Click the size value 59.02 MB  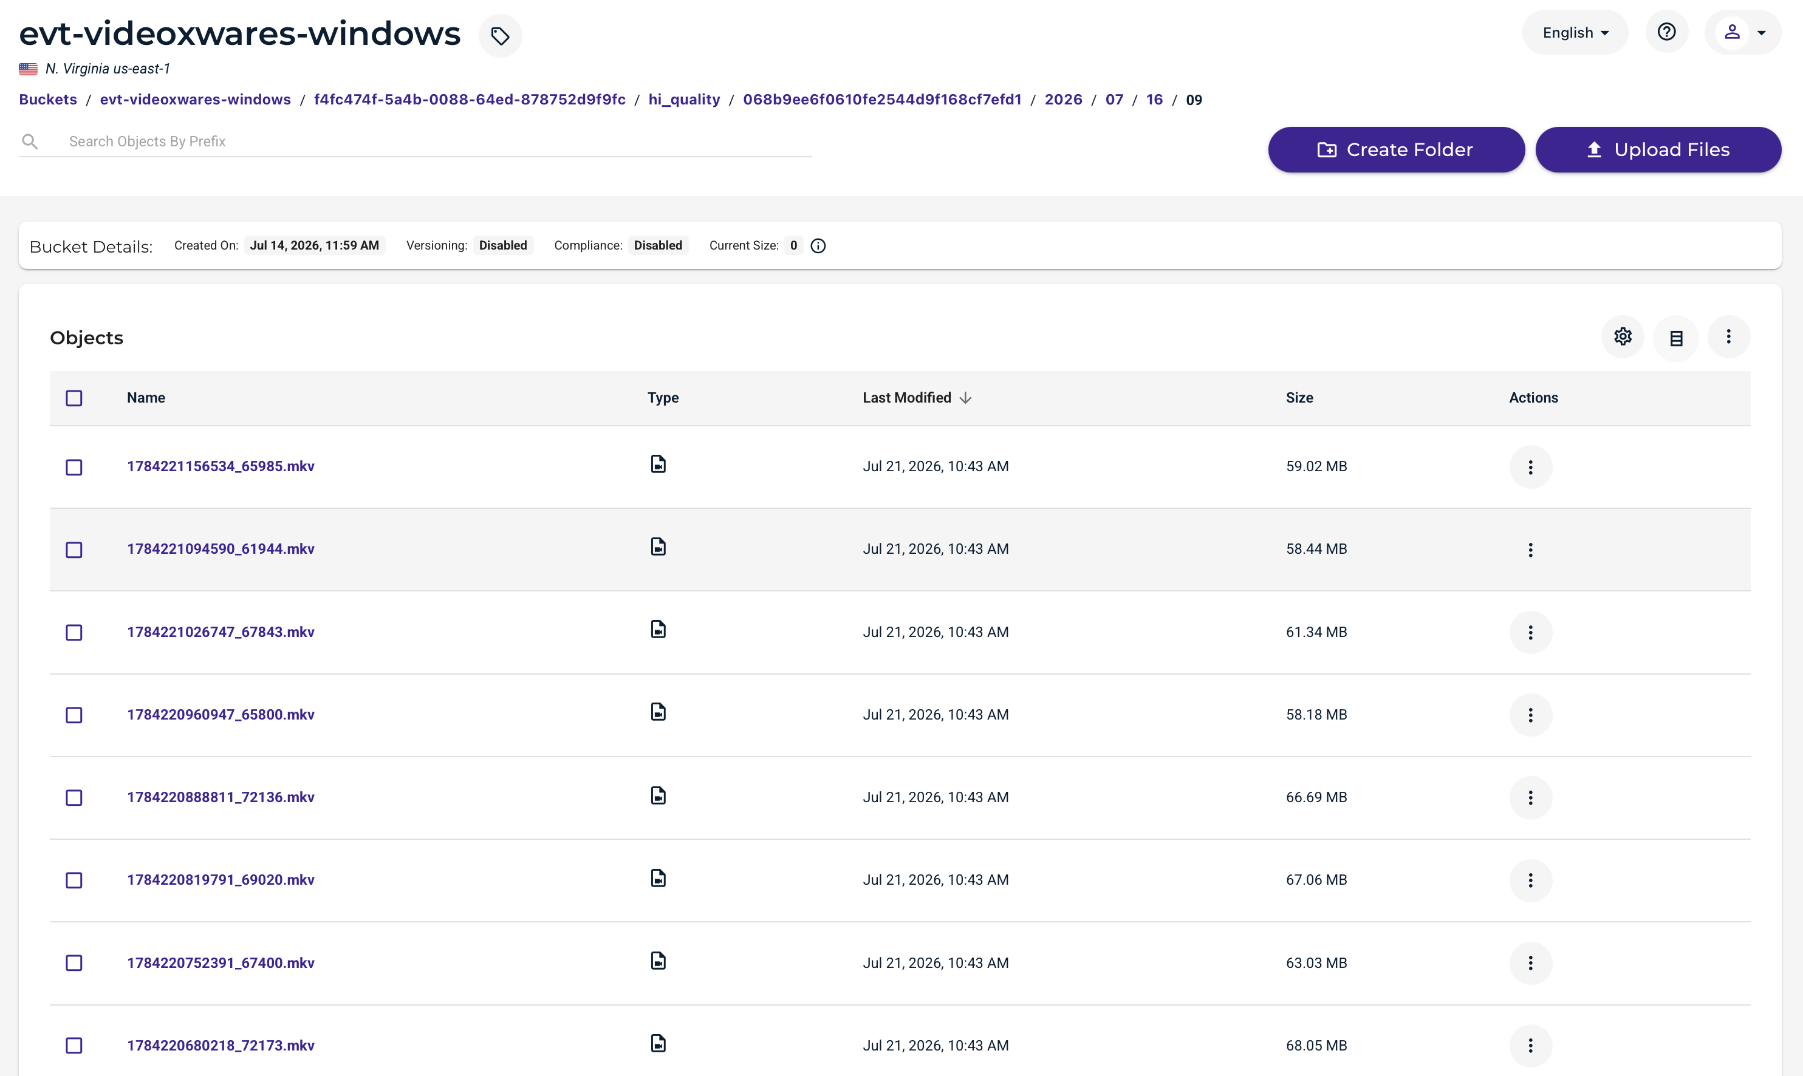click(x=1316, y=466)
